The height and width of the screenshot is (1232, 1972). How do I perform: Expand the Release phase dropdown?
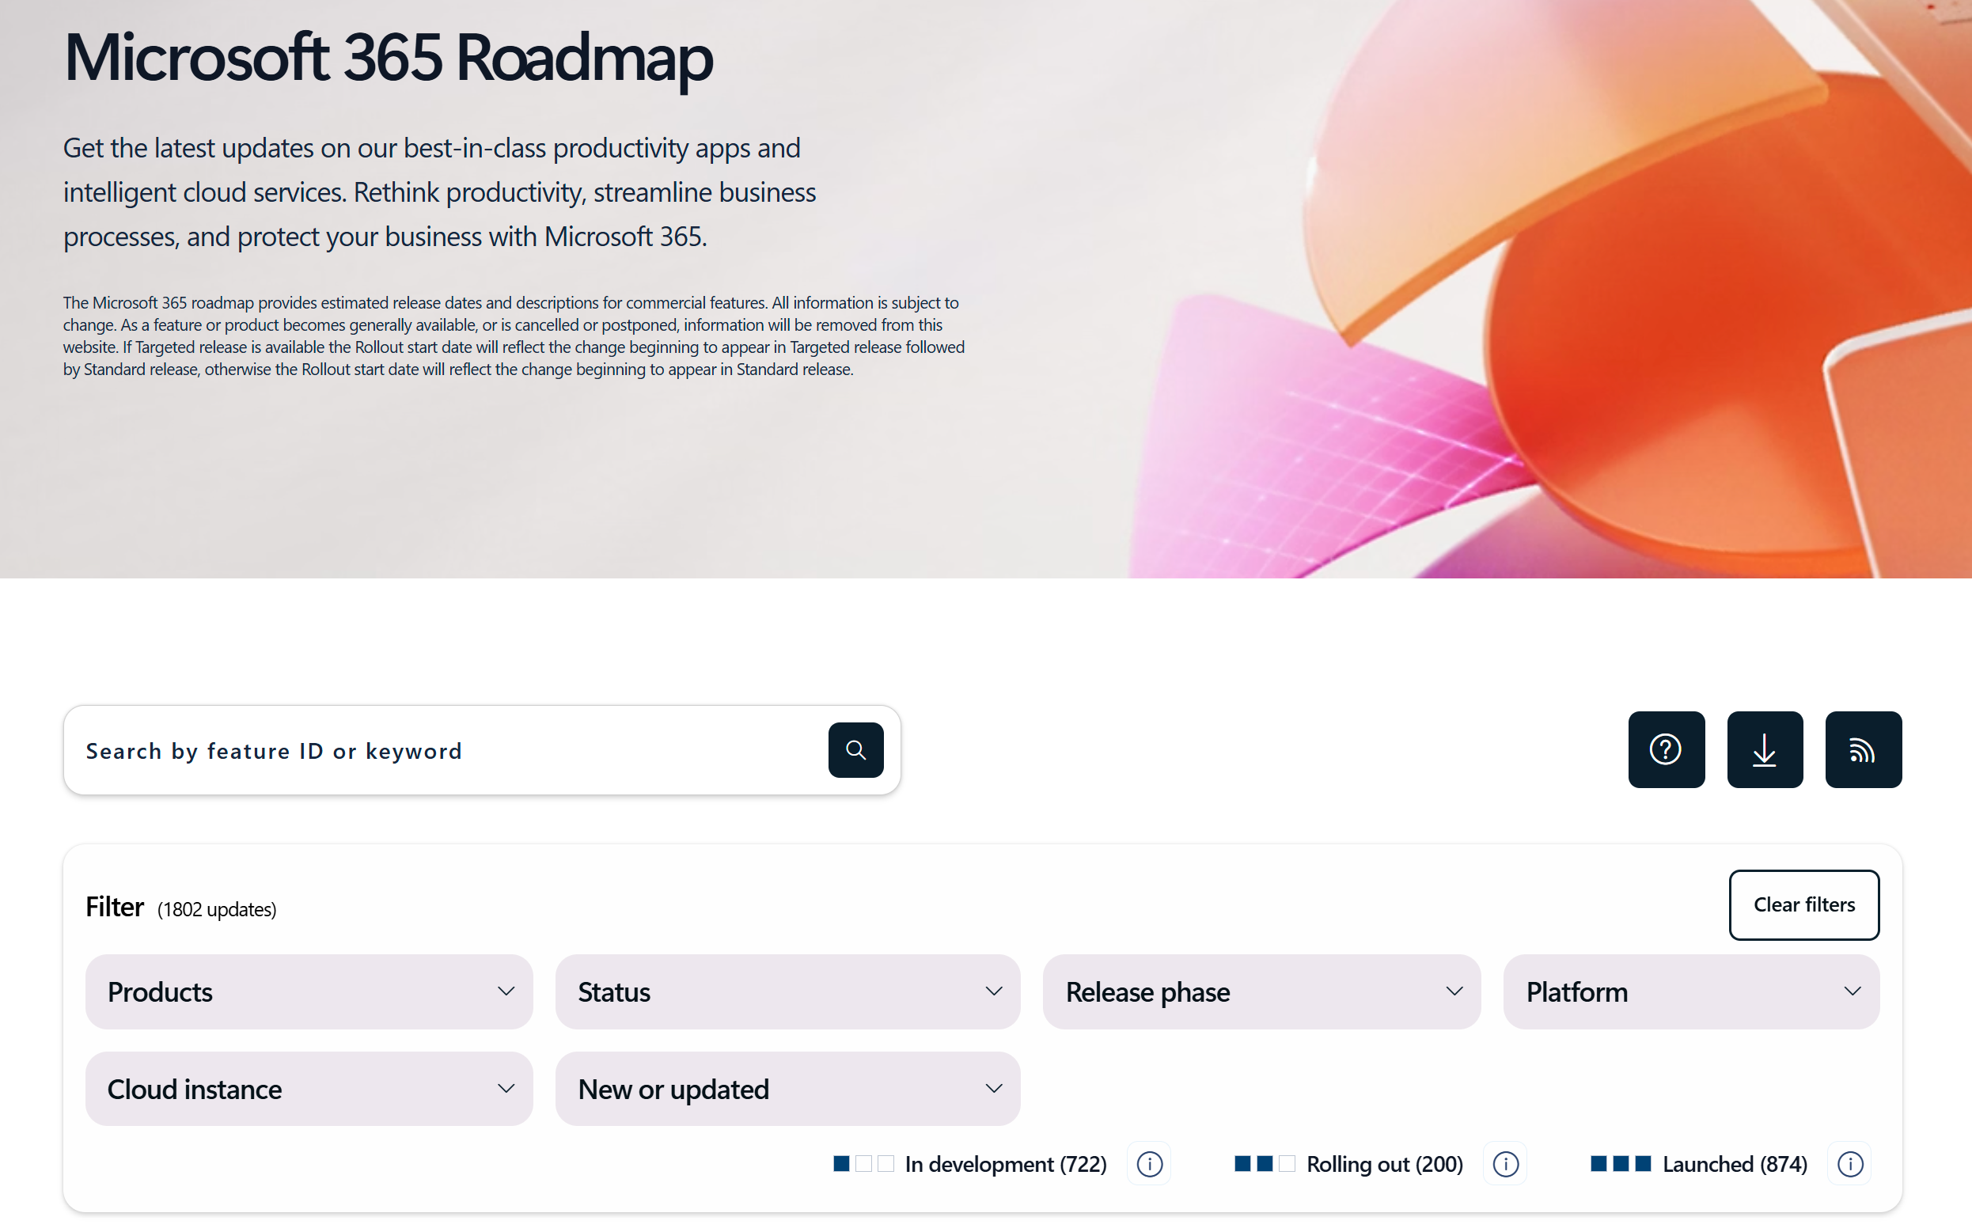click(x=1261, y=991)
